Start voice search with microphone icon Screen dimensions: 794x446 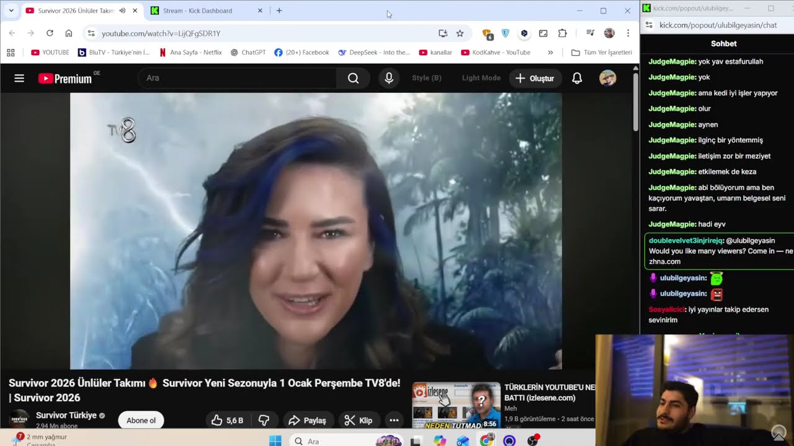(x=389, y=79)
